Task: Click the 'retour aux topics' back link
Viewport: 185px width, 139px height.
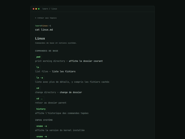Action: pos(46,18)
